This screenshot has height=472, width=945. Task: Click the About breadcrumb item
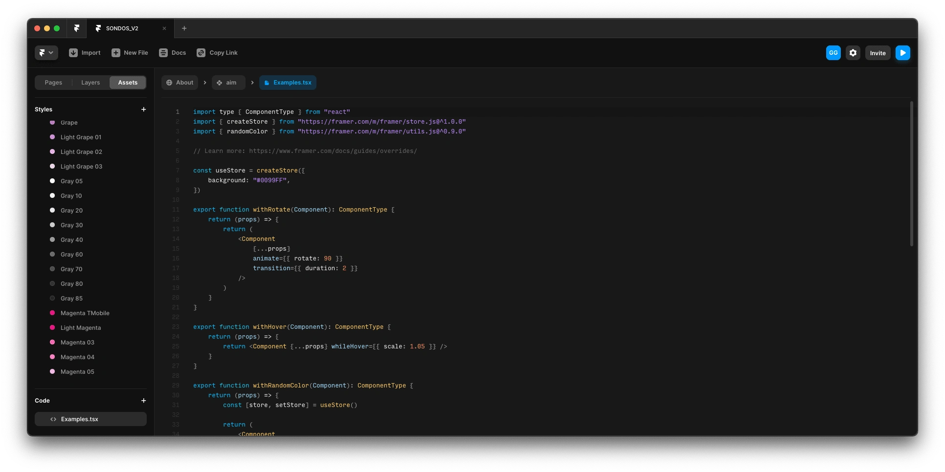pos(180,83)
